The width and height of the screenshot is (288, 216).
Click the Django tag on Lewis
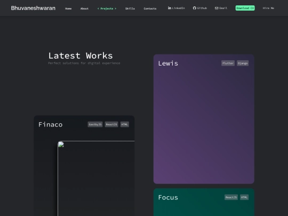coord(243,63)
